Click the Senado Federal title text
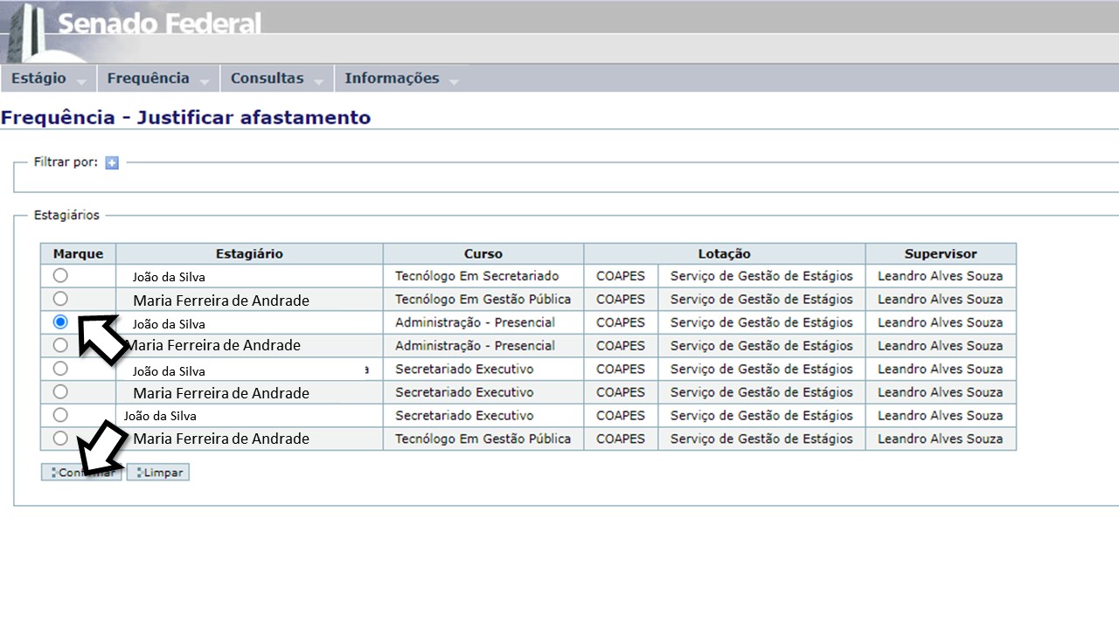The height and width of the screenshot is (629, 1119). tap(159, 24)
